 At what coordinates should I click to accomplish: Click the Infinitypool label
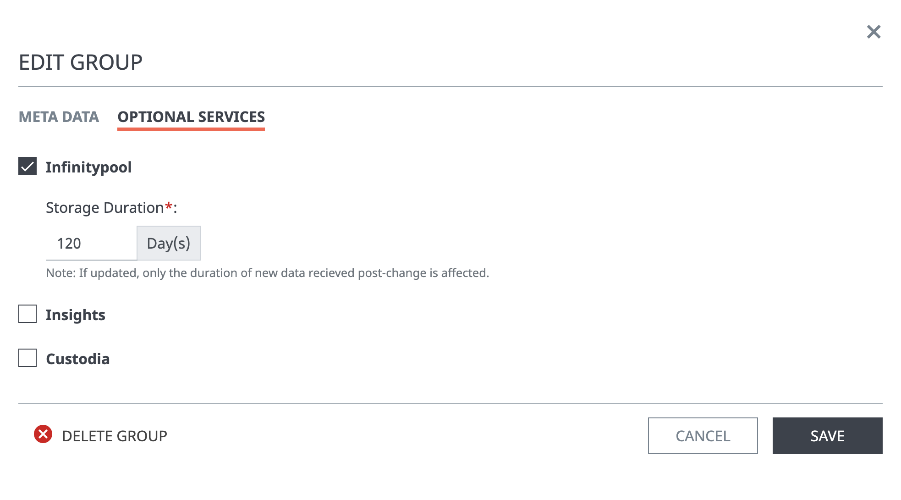88,167
